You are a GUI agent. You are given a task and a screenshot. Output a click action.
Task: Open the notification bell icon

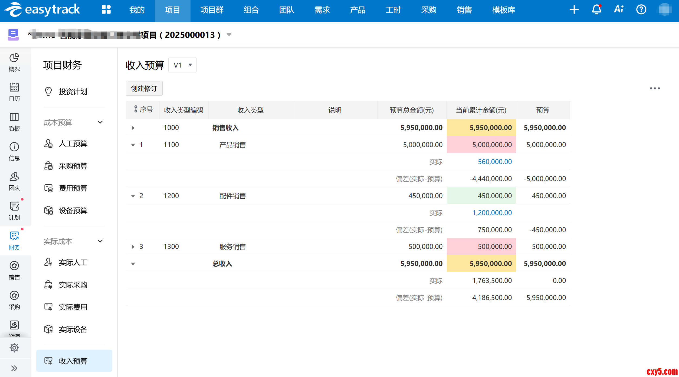(596, 10)
